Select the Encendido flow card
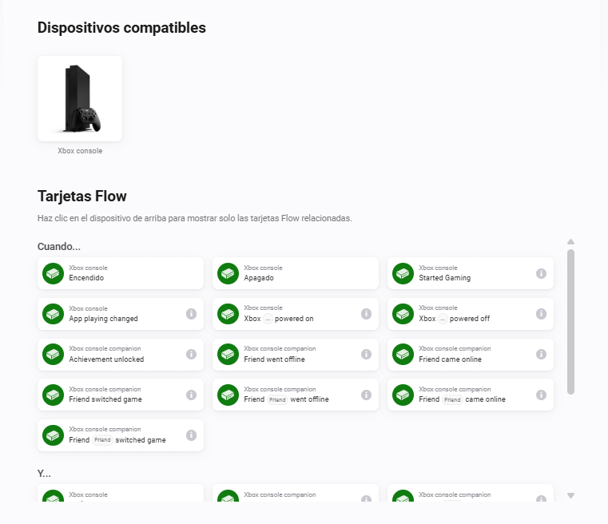The image size is (608, 524). pyautogui.click(x=121, y=273)
